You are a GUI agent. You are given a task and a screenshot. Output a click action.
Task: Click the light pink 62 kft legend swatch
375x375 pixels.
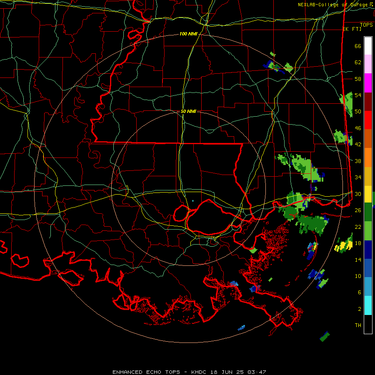tap(368, 64)
